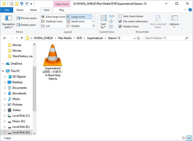Open the Navigation pane dropdown

[8, 22]
